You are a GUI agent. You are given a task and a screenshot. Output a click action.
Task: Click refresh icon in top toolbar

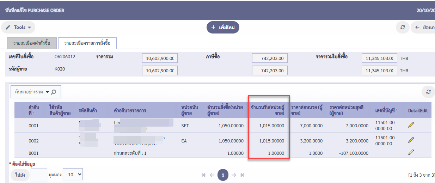(403, 27)
